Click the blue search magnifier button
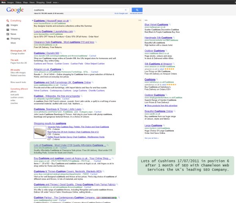The height and width of the screenshot is (203, 236). [x=137, y=10]
